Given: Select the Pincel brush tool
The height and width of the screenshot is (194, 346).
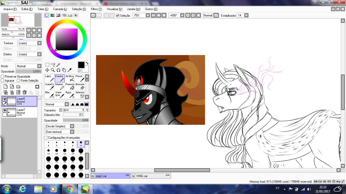Looking at the screenshot, I should [x=80, y=78].
